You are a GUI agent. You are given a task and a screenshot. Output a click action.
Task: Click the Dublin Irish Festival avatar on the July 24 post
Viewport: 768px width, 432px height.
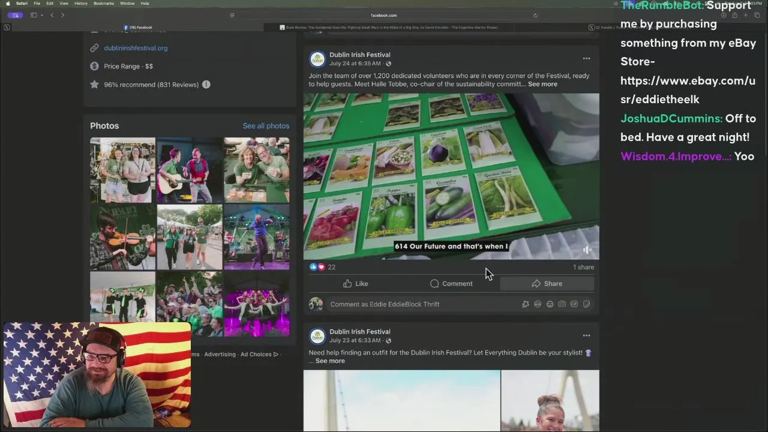click(x=317, y=59)
